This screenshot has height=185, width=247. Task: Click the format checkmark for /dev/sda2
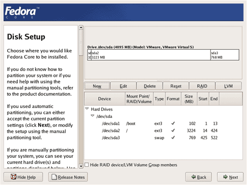[173, 130]
